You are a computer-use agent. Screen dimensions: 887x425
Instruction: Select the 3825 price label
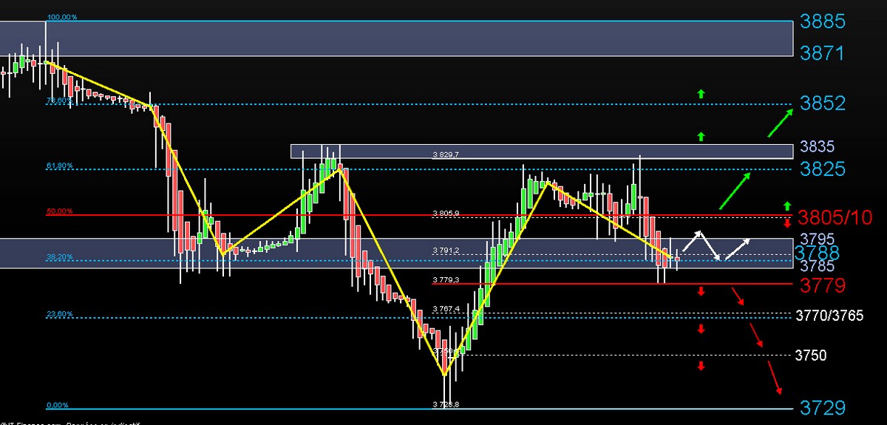click(823, 169)
